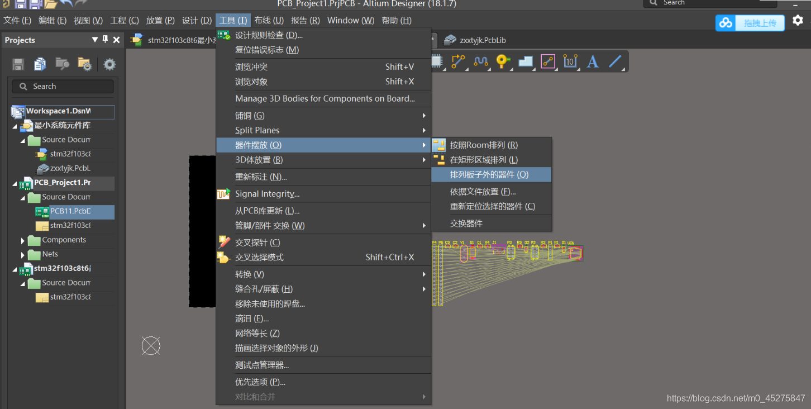Open the Window (W) menu

click(x=351, y=20)
